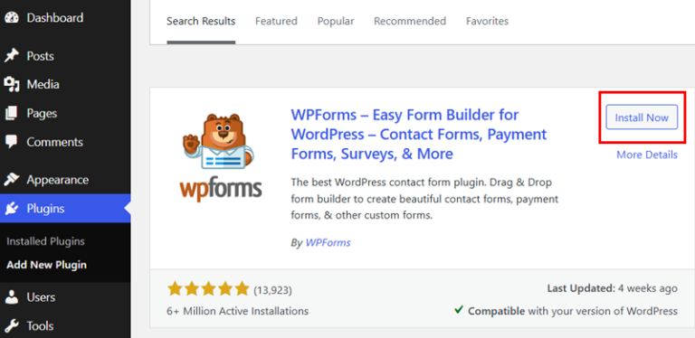Click the Pages icon in sidebar
Screen dimensions: 695x338
click(x=12, y=113)
